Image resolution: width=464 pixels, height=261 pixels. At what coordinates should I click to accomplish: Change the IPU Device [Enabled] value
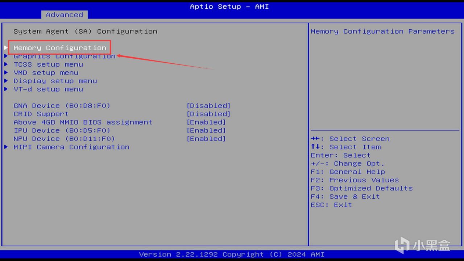click(x=206, y=131)
